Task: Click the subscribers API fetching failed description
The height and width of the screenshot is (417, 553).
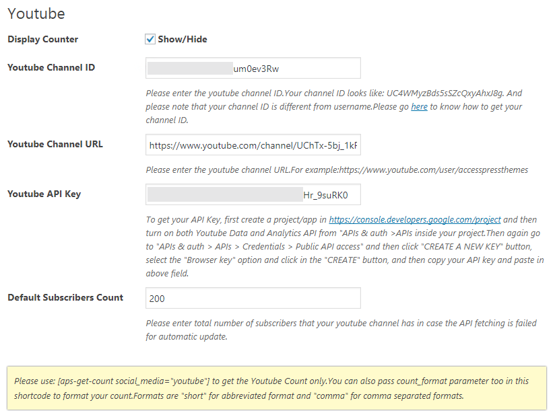Action: tap(341, 330)
